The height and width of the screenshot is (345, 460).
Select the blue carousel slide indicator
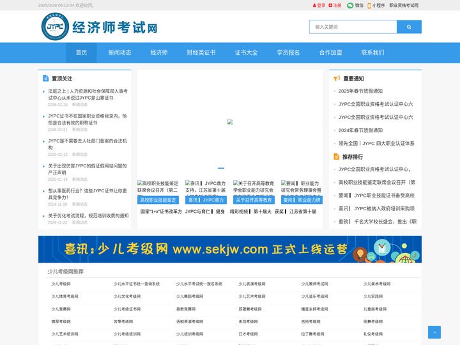click(221, 168)
